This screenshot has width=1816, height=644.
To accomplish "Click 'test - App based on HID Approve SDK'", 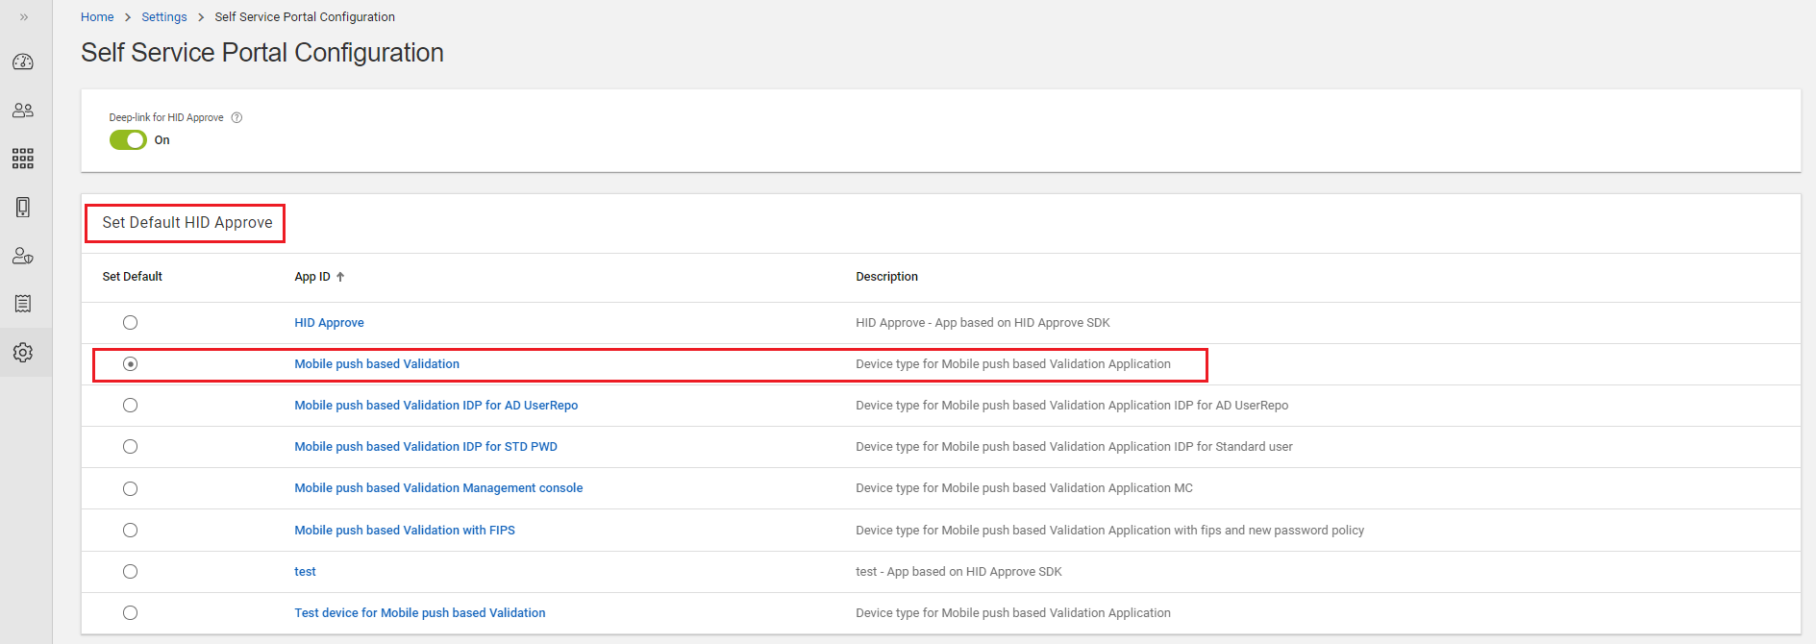I will [x=958, y=572].
